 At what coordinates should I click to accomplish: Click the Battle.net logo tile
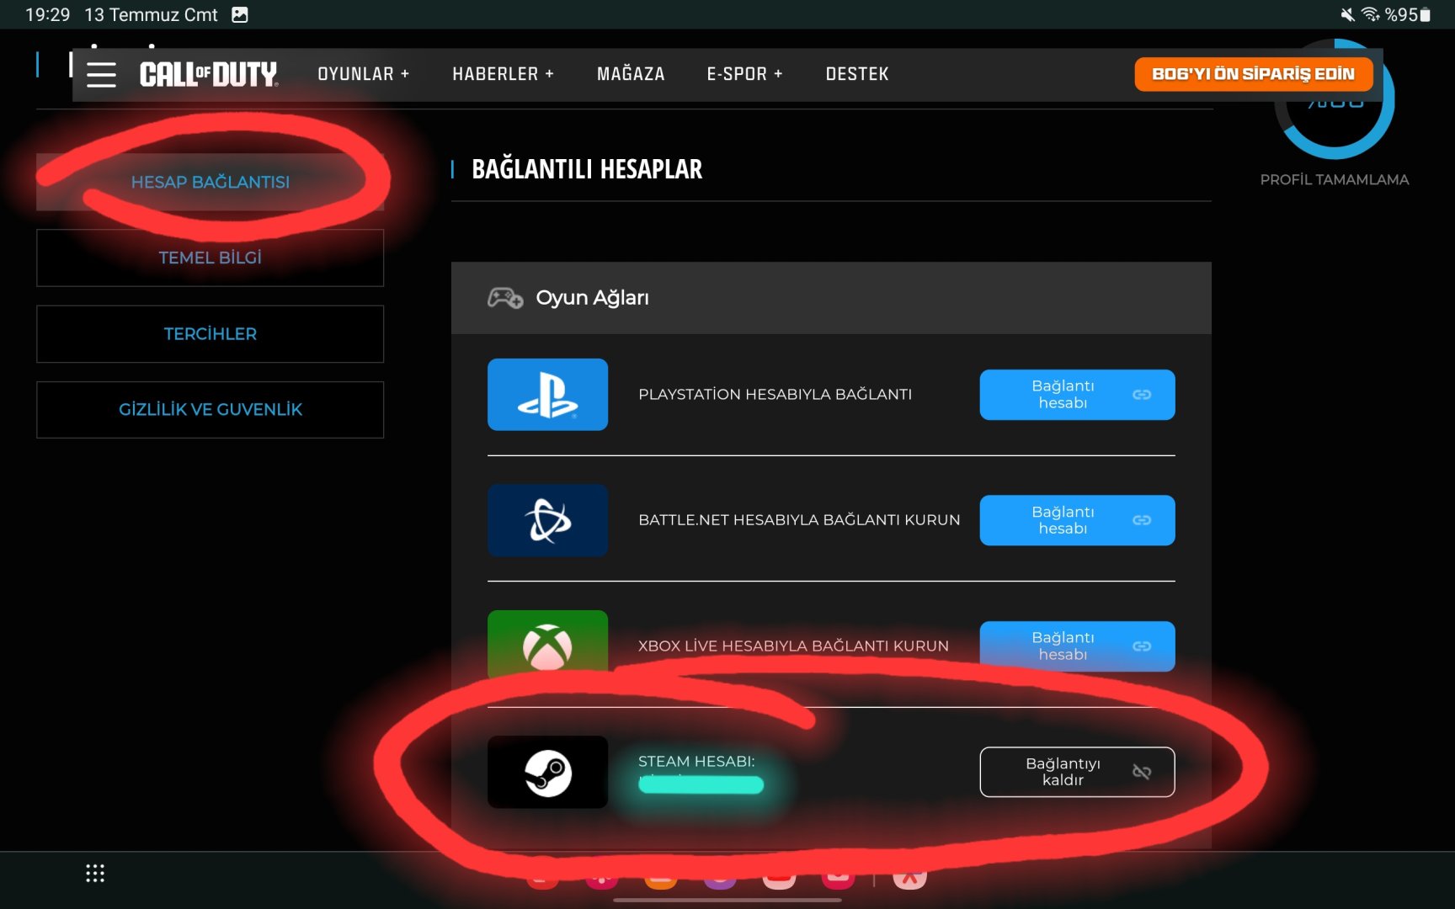click(547, 520)
